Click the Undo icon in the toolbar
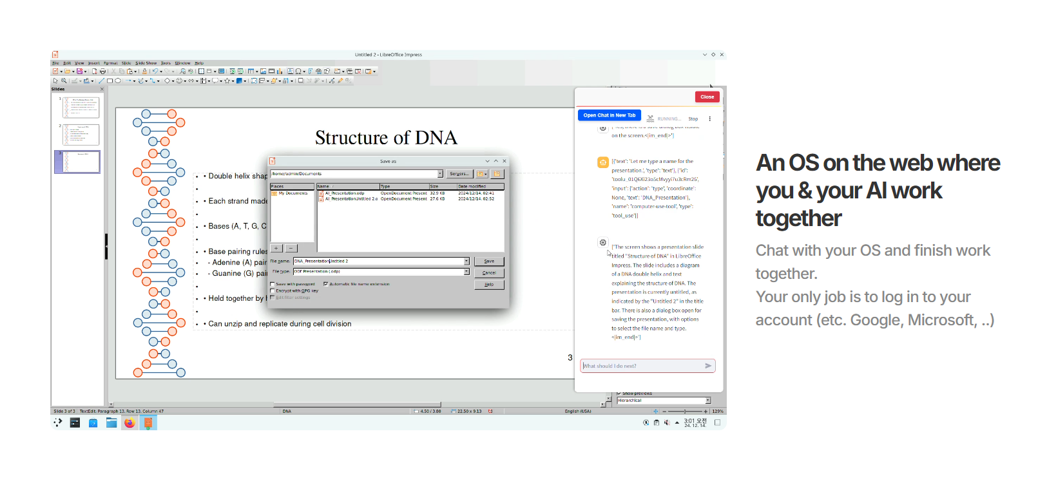The width and height of the screenshot is (1038, 485). [x=155, y=71]
